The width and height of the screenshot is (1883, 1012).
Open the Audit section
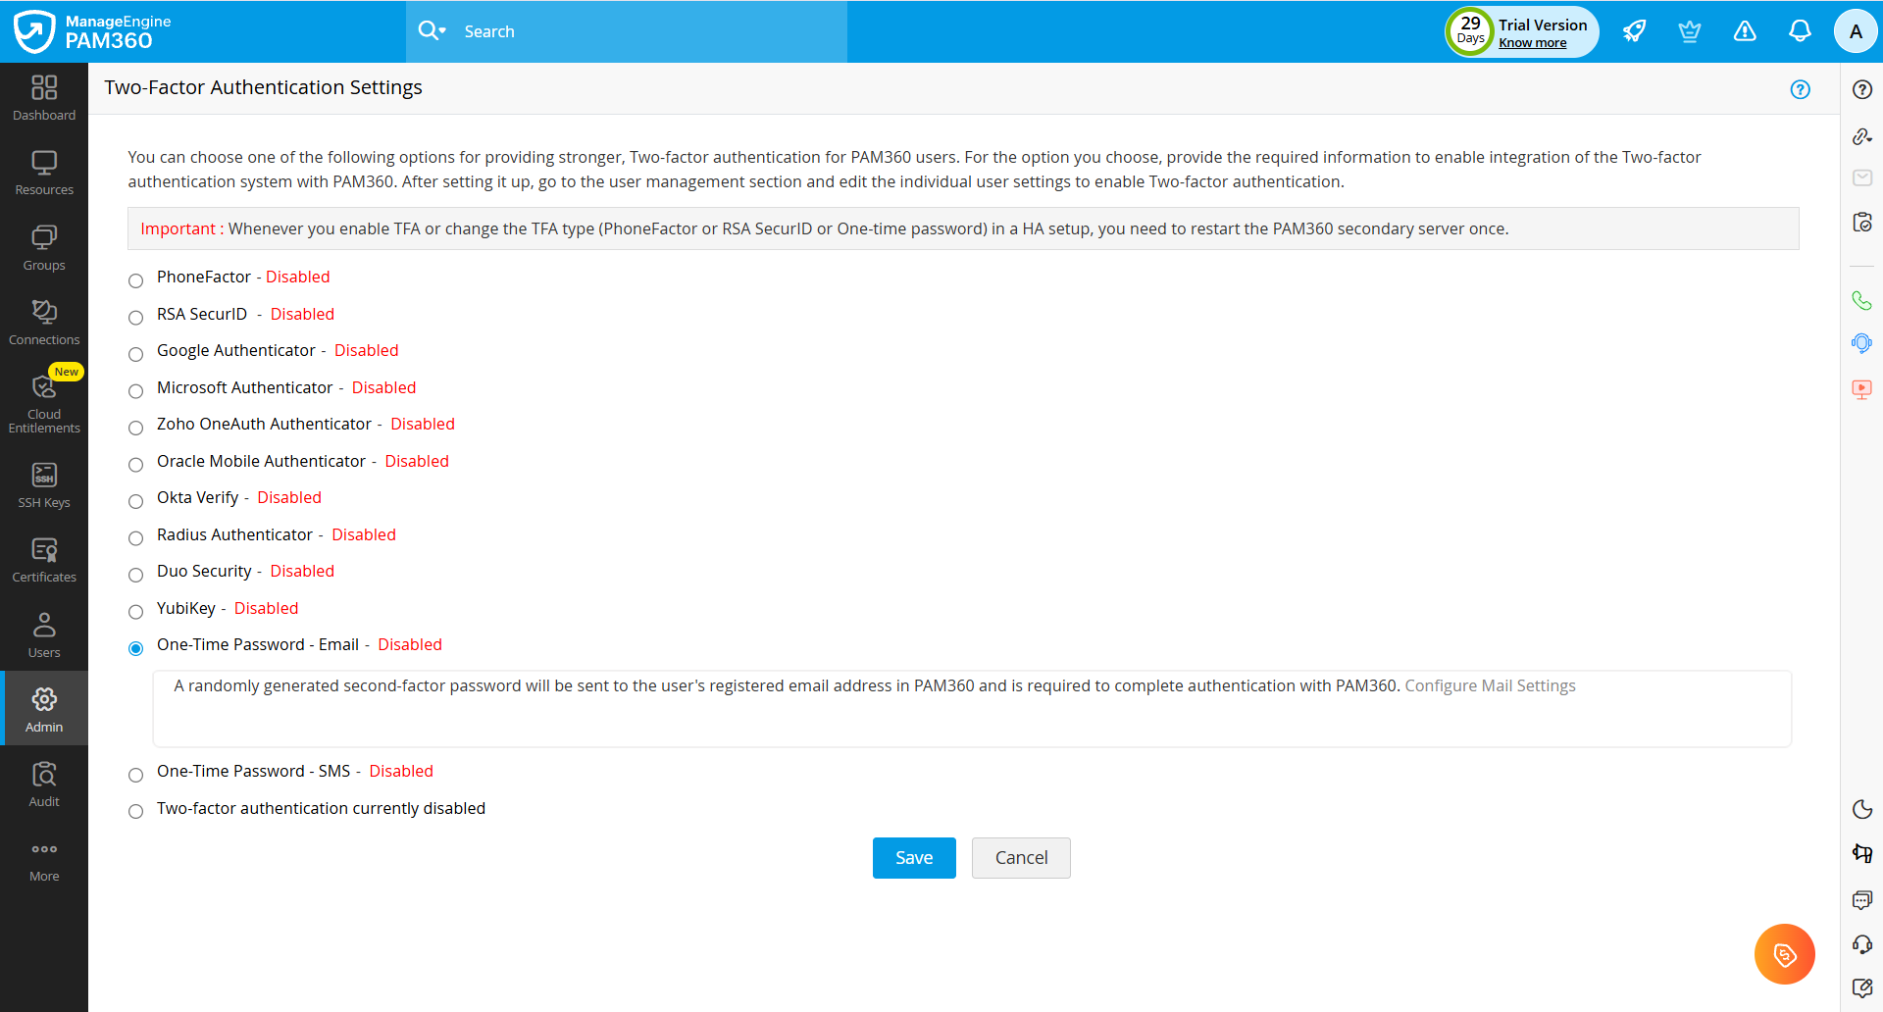point(44,784)
